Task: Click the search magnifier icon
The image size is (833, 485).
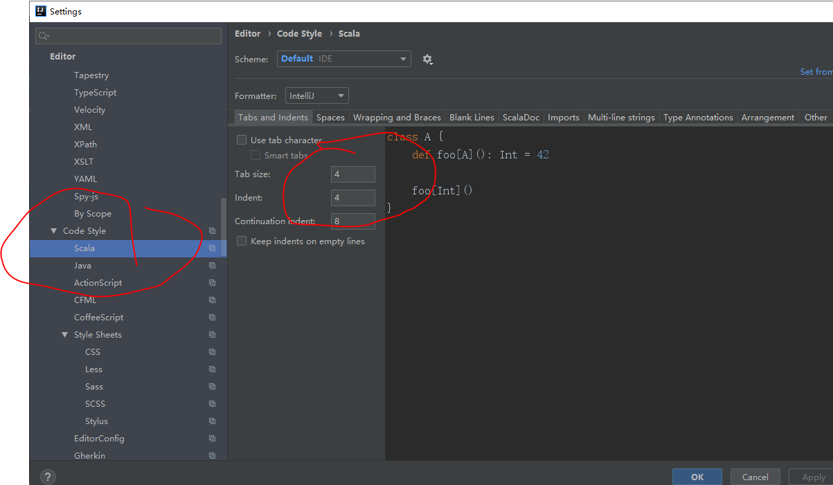Action: 44,36
